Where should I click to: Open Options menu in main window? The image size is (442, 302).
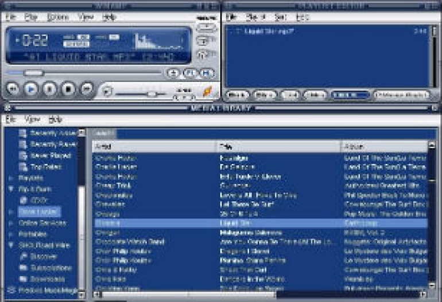[x=58, y=17]
